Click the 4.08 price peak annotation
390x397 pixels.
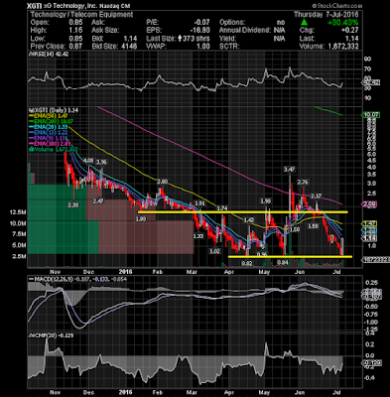pyautogui.click(x=88, y=161)
